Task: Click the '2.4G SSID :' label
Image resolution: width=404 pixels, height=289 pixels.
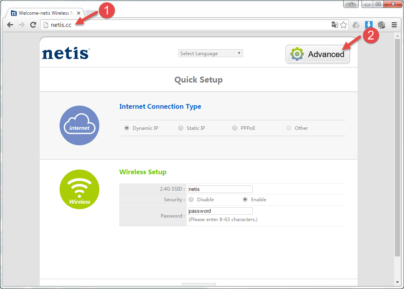Action: click(172, 189)
